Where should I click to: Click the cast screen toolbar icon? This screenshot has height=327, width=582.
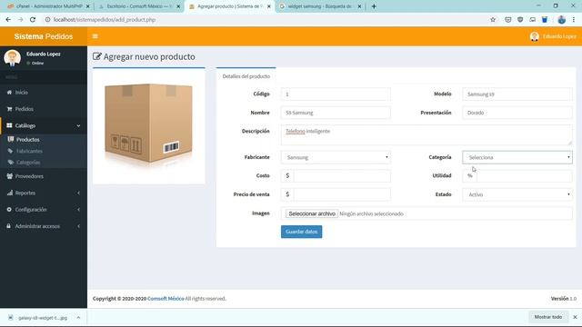[x=532, y=20]
